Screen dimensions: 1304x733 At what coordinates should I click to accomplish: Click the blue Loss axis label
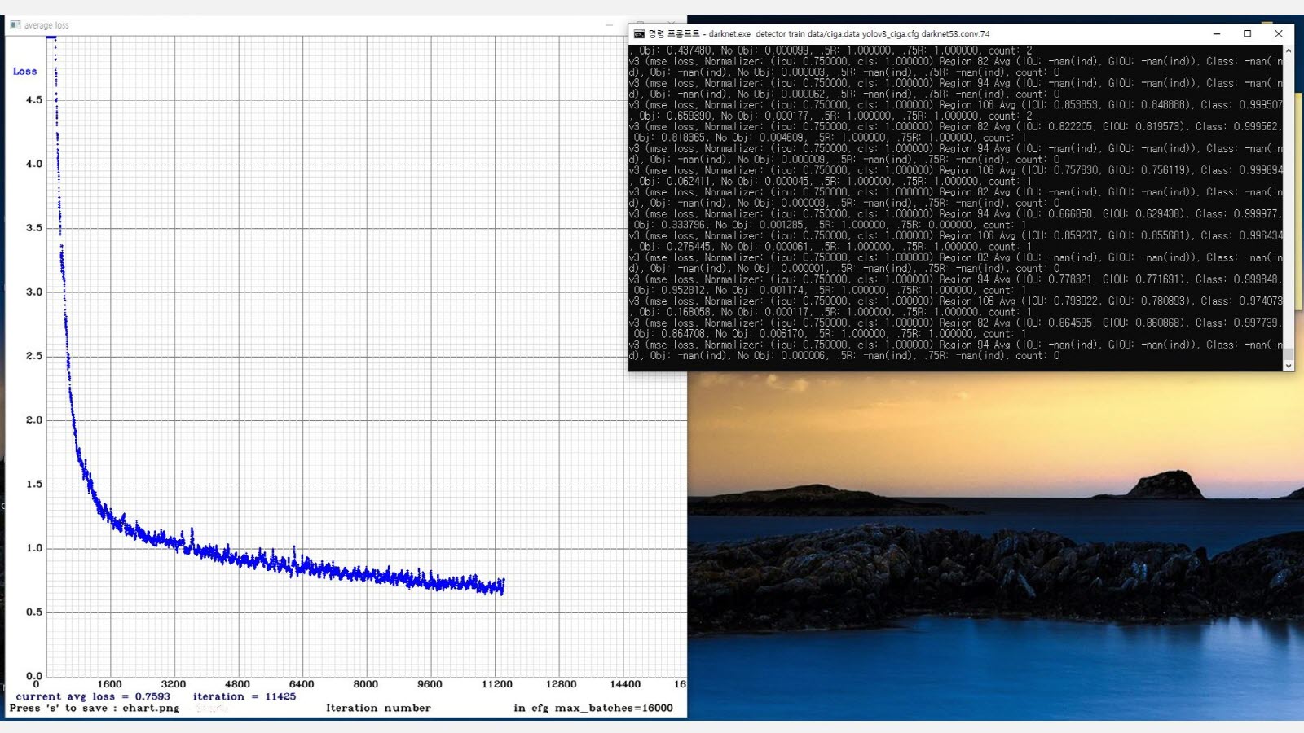tap(24, 72)
